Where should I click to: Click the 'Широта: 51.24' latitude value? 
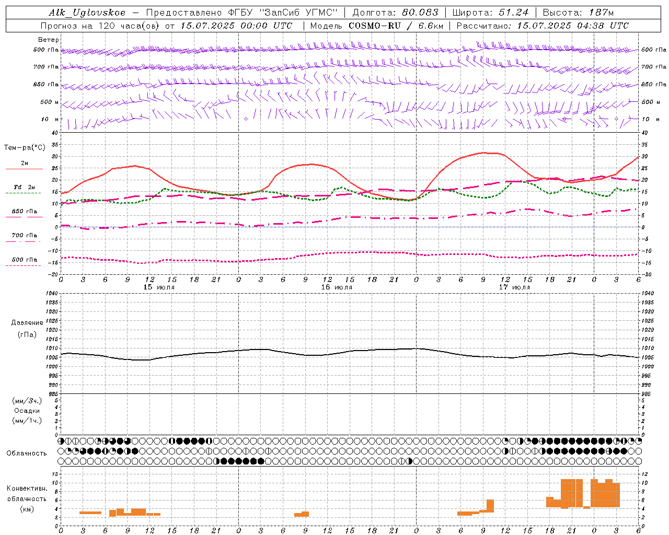coord(490,13)
